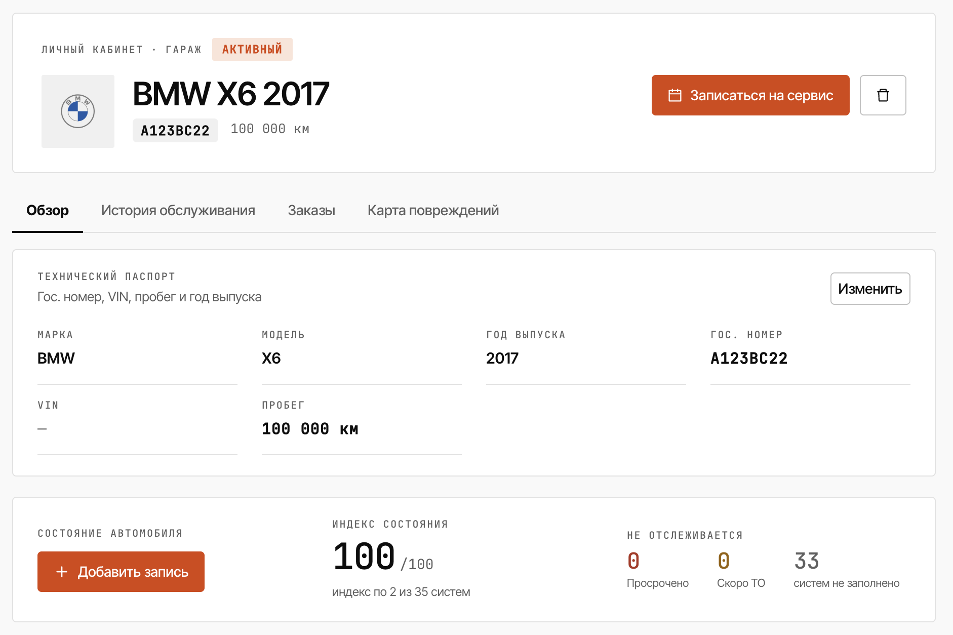Click the СОСТОЯНИЕ АВТОМОБИЛЯ heading
Screen dimensions: 953x635
tap(110, 533)
